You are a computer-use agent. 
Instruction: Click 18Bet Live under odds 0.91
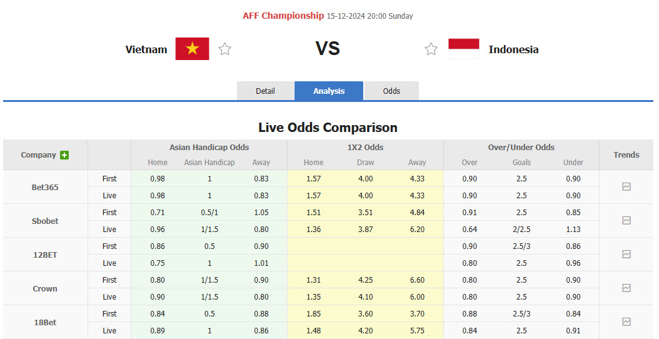click(x=573, y=331)
